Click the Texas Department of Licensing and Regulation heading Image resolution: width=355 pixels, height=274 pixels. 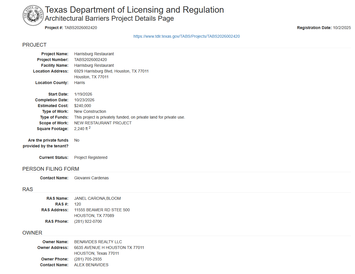click(x=134, y=9)
